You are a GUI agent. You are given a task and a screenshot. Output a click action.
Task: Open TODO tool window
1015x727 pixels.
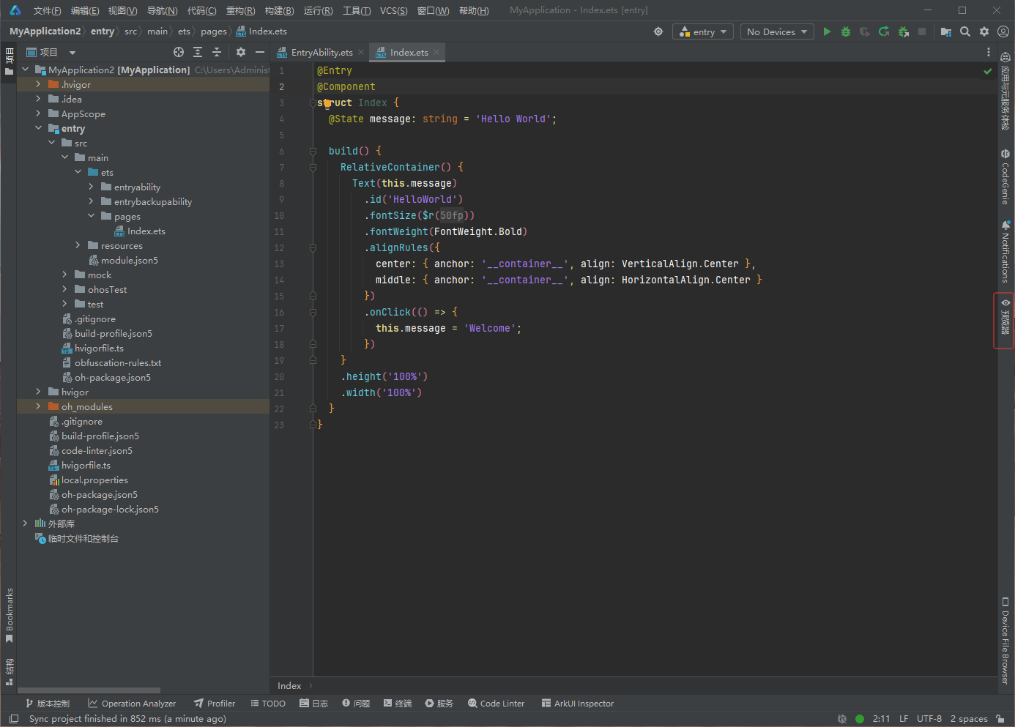pos(268,704)
